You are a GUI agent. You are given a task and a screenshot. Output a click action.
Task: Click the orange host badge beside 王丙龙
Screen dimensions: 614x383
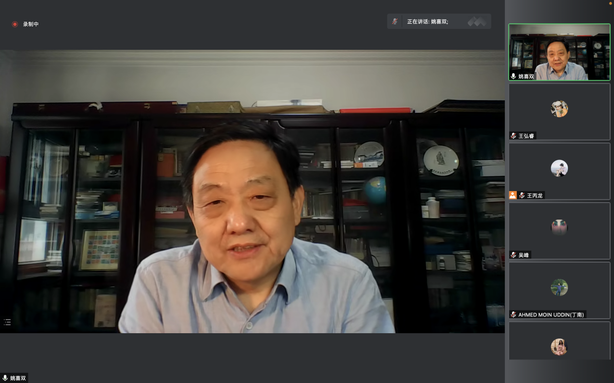tap(513, 195)
